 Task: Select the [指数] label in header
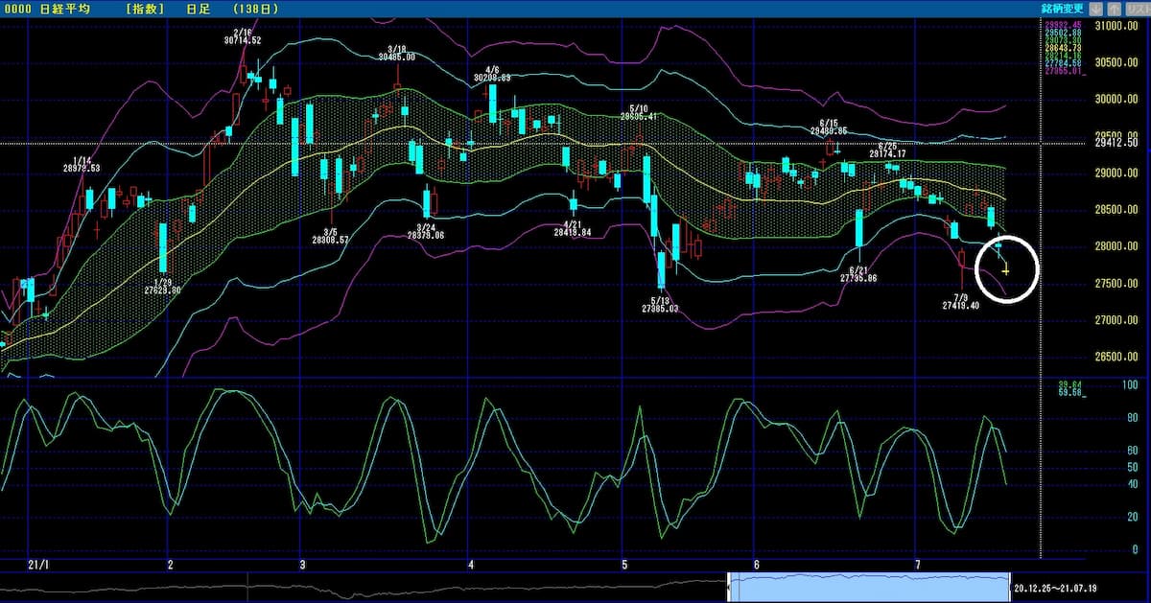click(145, 9)
